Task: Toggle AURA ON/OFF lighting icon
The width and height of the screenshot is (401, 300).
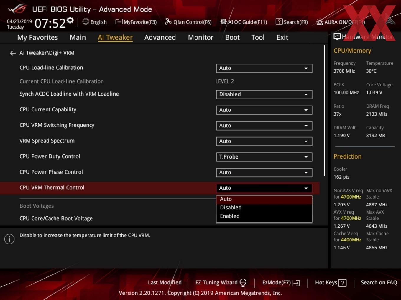Action: (320, 22)
